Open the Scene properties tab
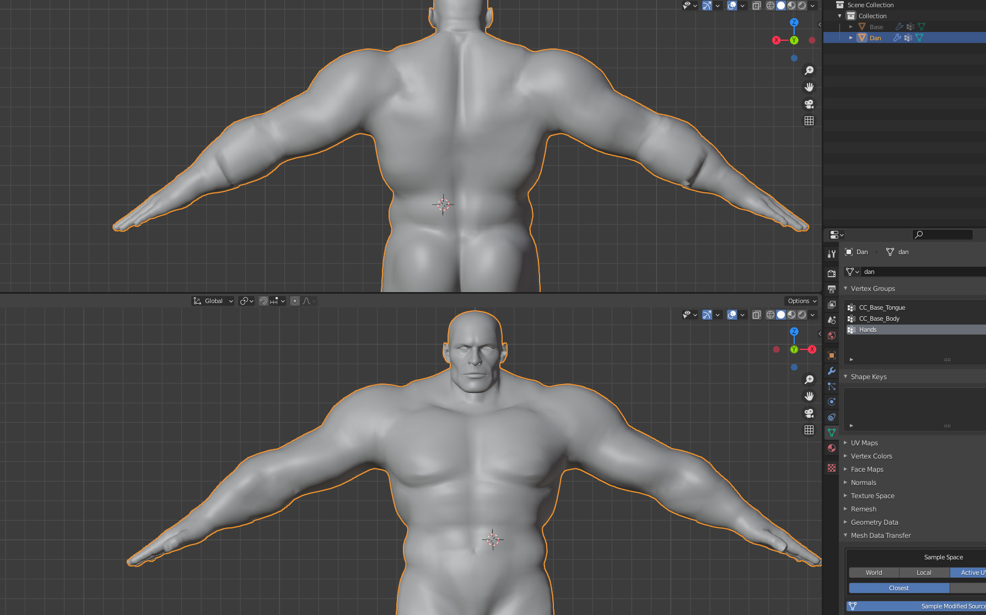 pos(832,320)
